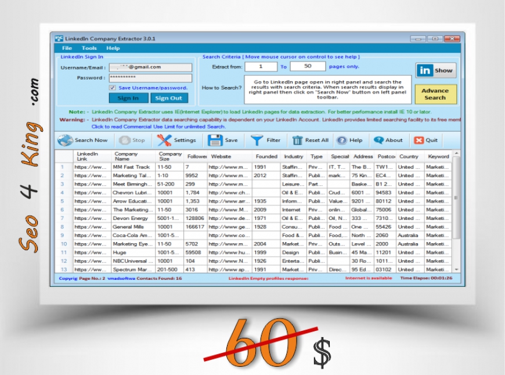Click the Founded column header
The height and width of the screenshot is (375, 505).
point(266,156)
